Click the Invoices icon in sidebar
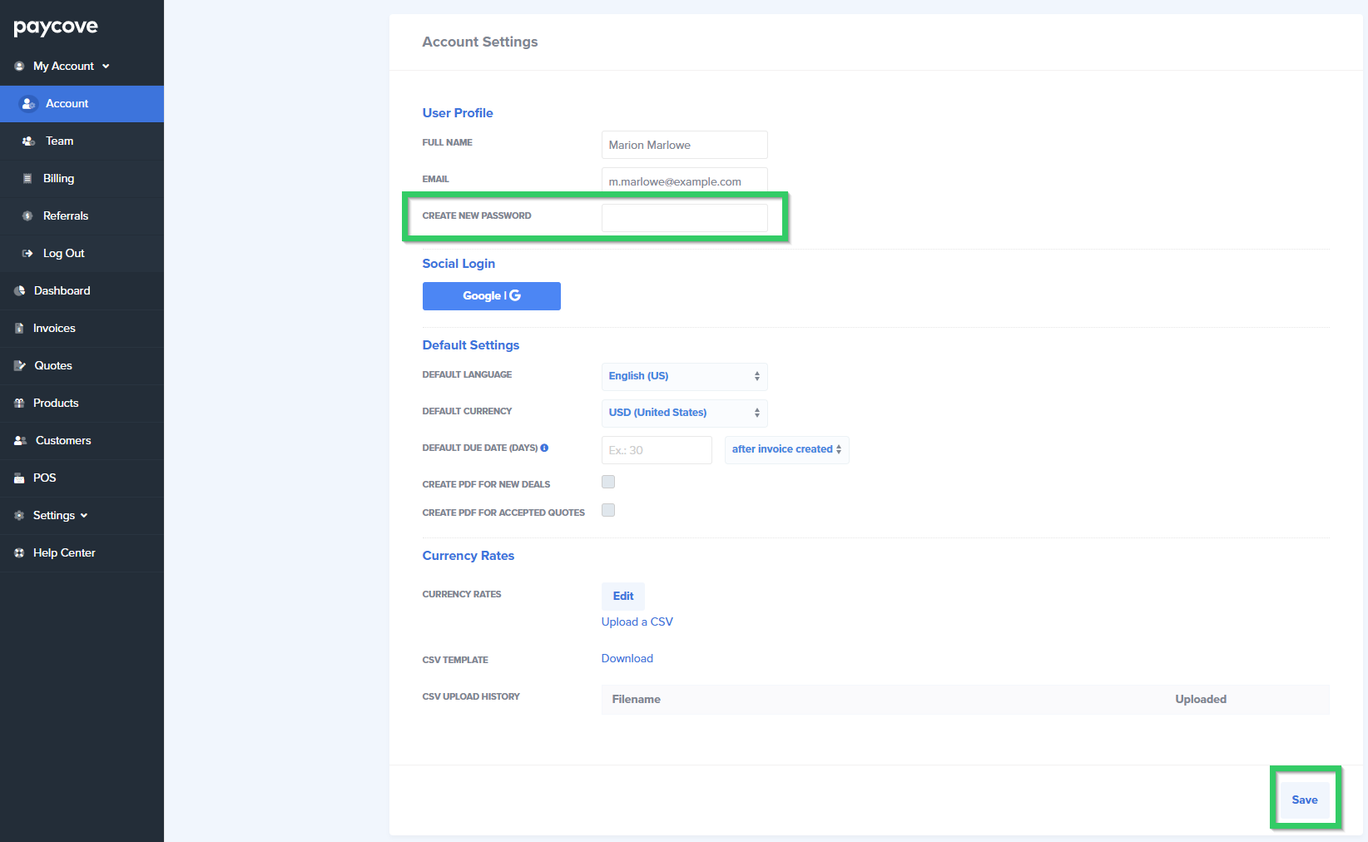The height and width of the screenshot is (842, 1368). coord(19,328)
